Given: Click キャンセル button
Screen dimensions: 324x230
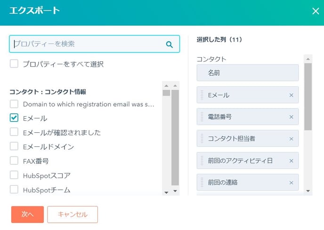Looking at the screenshot, I should [x=73, y=214].
